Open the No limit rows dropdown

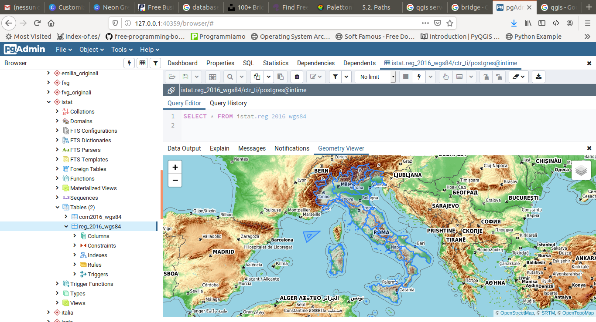pos(375,77)
